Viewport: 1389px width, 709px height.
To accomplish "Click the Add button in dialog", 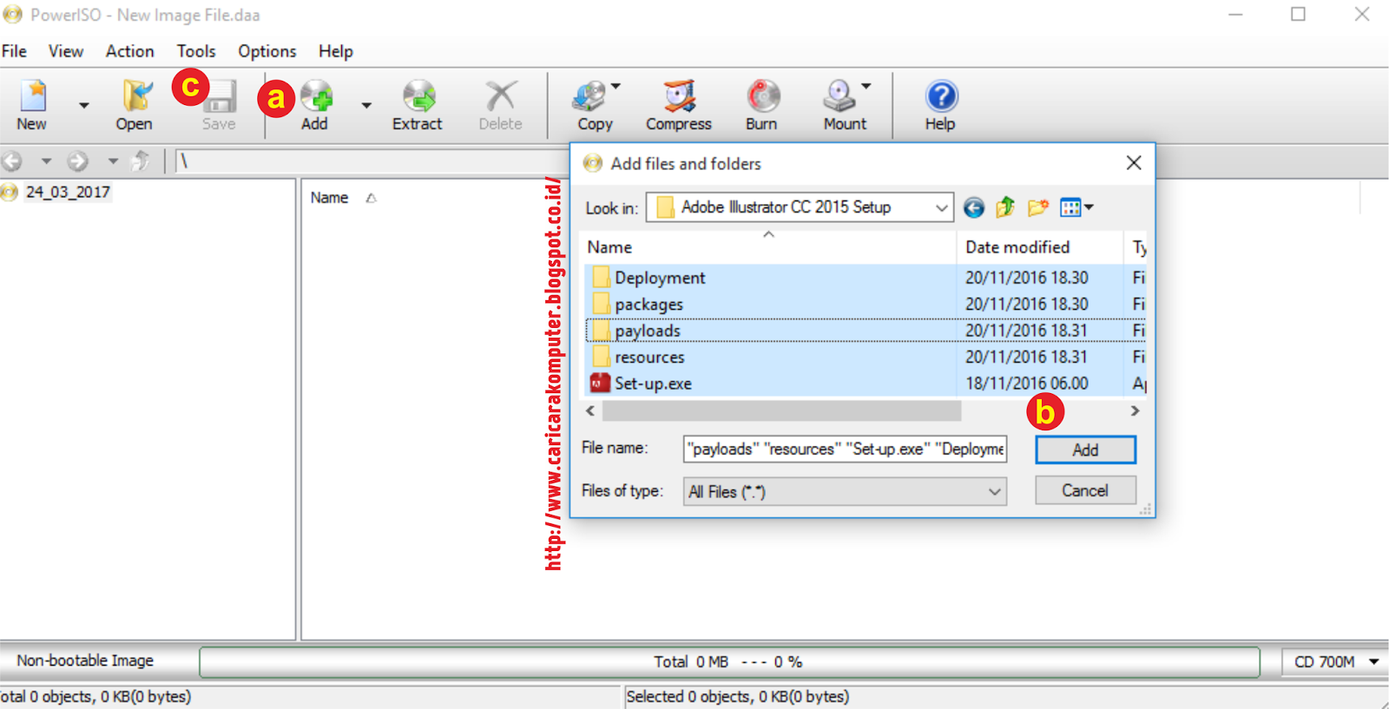I will coord(1085,450).
